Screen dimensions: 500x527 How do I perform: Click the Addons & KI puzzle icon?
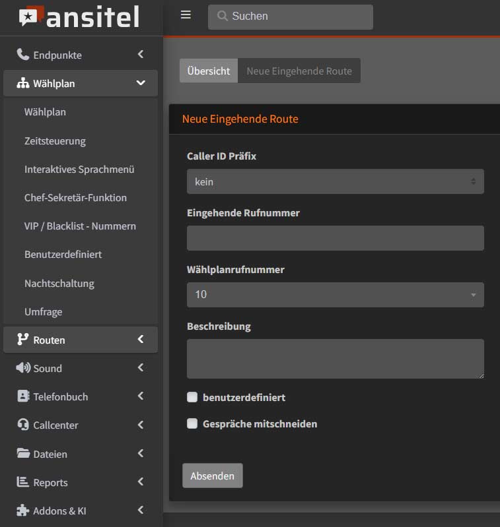[x=23, y=511]
